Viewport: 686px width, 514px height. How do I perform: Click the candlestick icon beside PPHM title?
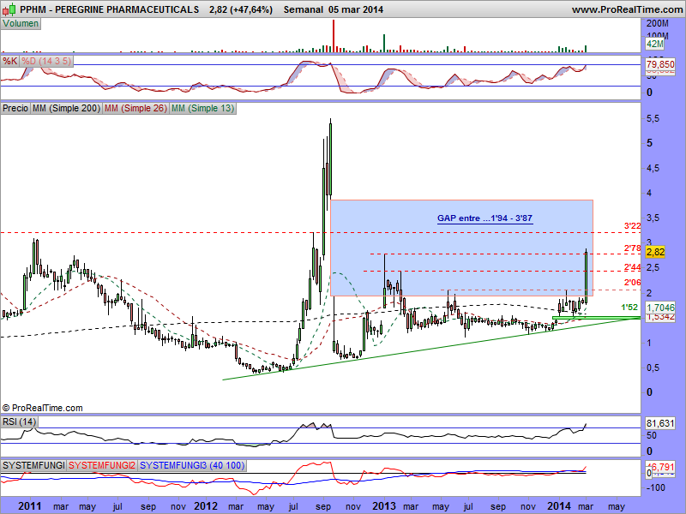coord(9,9)
